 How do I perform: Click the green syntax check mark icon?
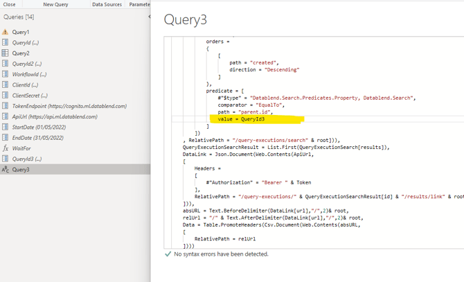[x=168, y=254]
